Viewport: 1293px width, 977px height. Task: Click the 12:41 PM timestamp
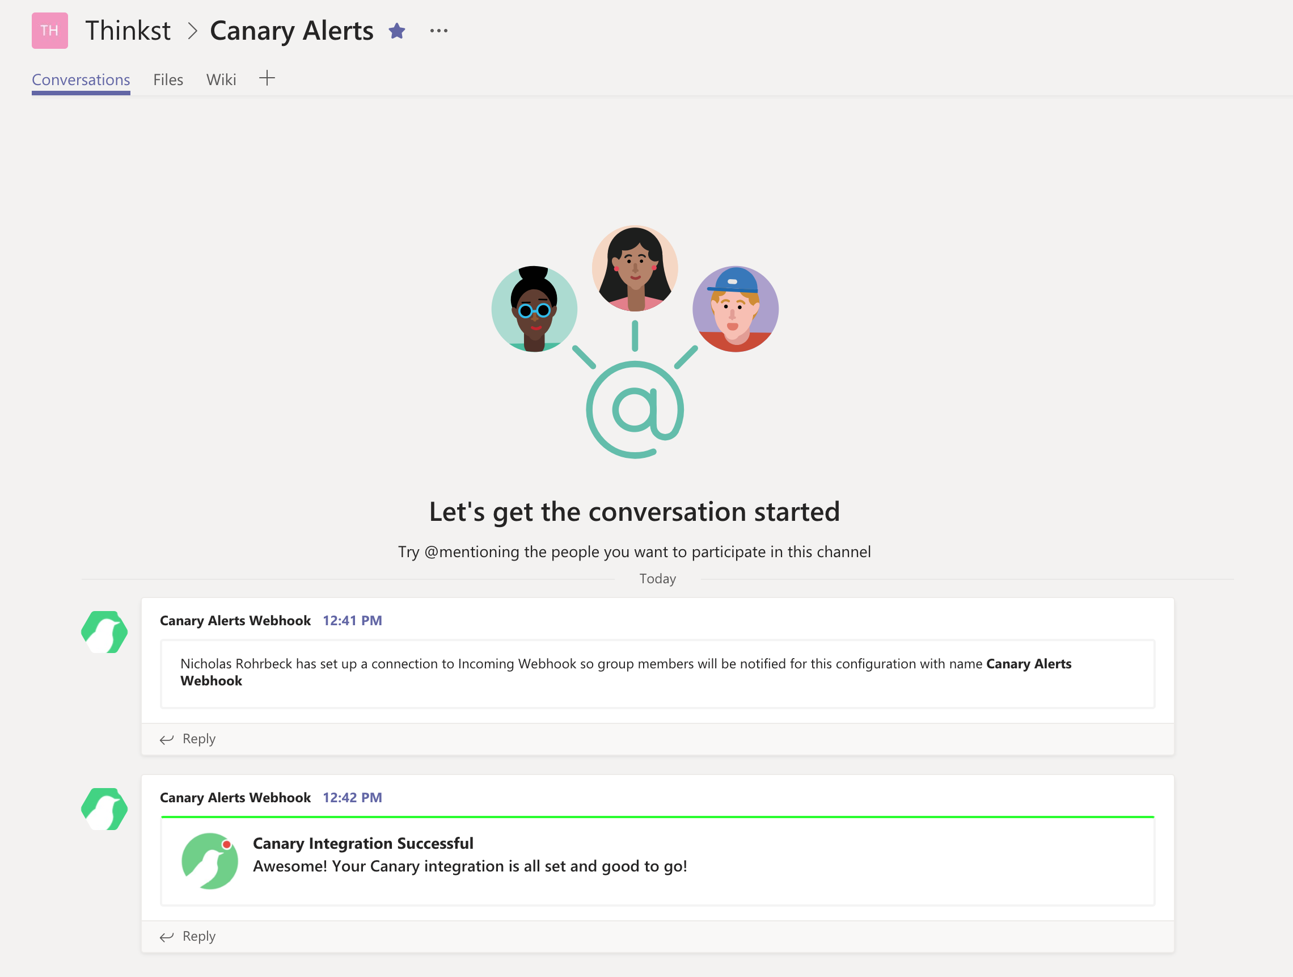click(352, 620)
